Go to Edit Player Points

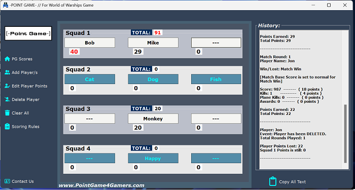[x=29, y=86]
